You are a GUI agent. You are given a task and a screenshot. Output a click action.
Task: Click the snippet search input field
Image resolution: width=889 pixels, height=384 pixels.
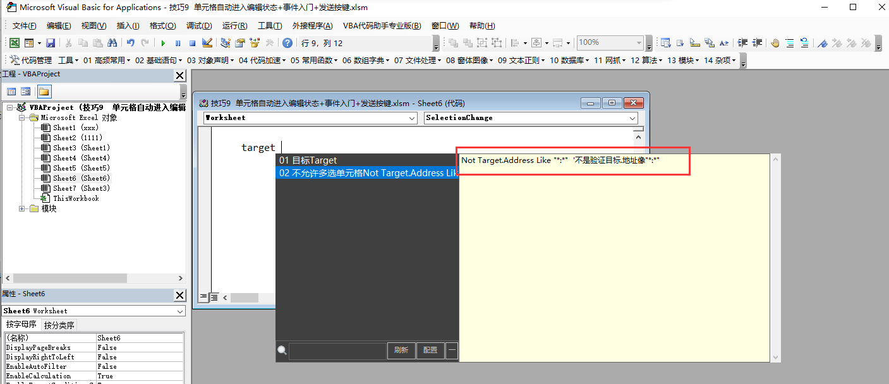pyautogui.click(x=337, y=350)
